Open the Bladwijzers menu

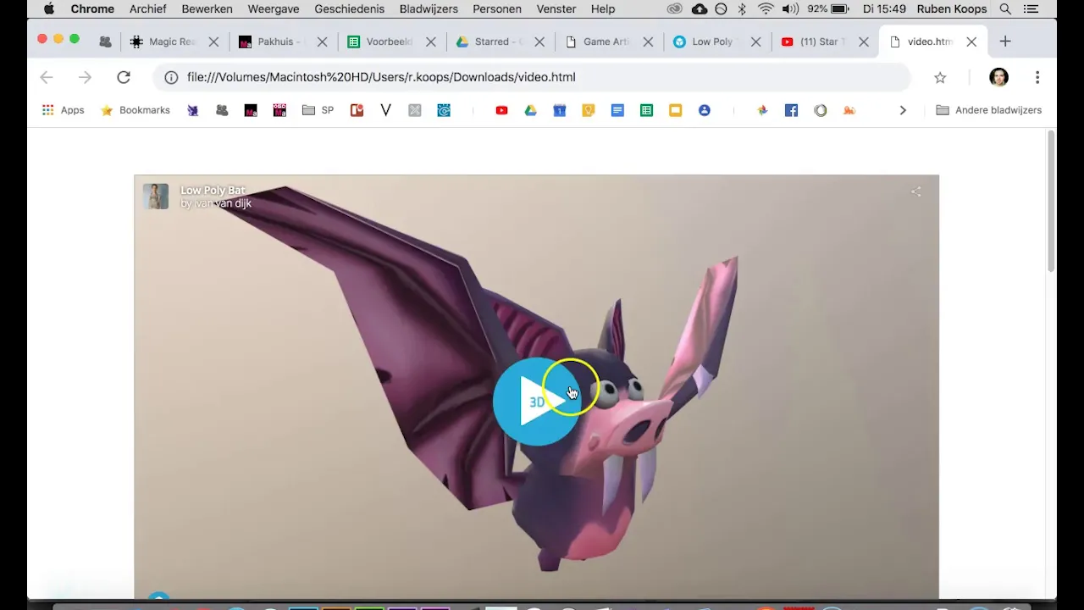coord(429,9)
